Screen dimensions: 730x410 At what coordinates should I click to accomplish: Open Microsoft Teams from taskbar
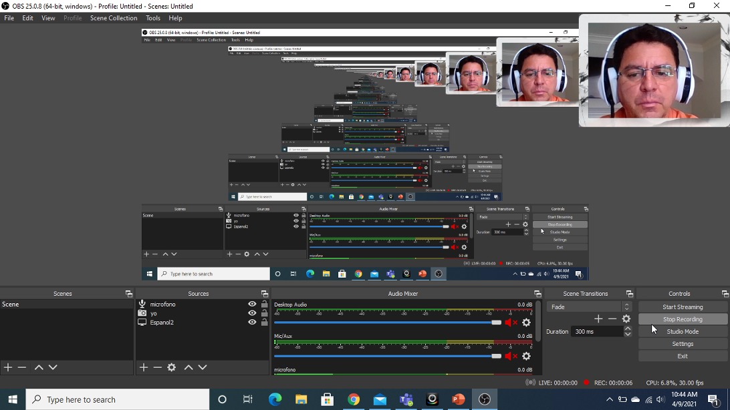[406, 399]
